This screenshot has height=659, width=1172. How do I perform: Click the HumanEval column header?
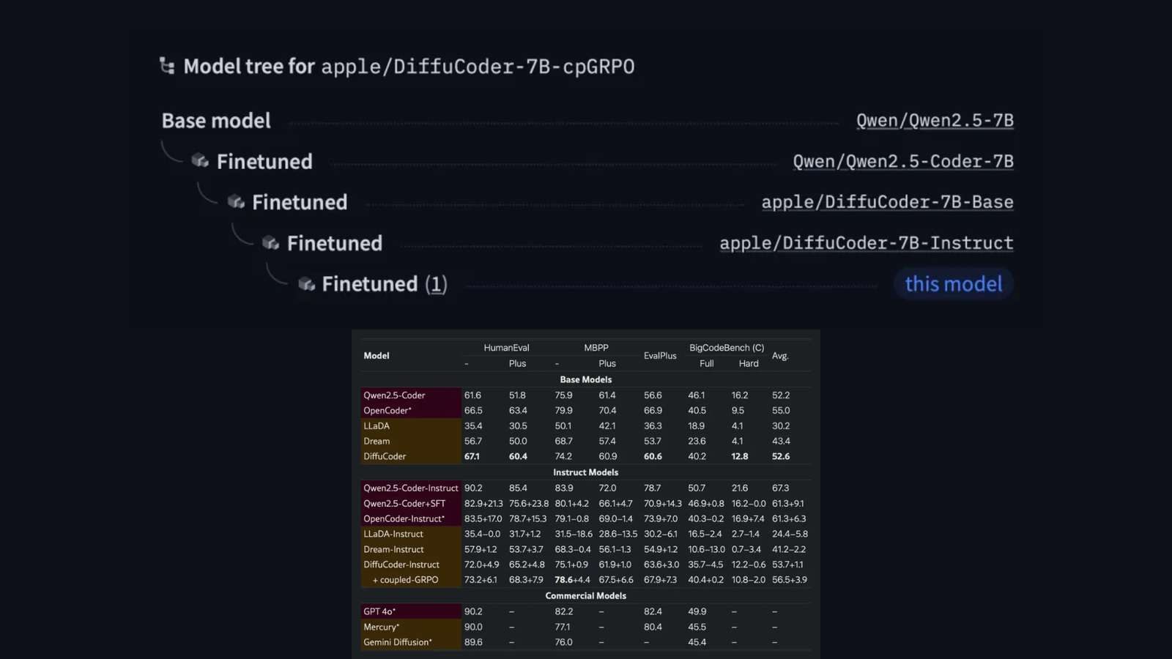[x=506, y=348]
